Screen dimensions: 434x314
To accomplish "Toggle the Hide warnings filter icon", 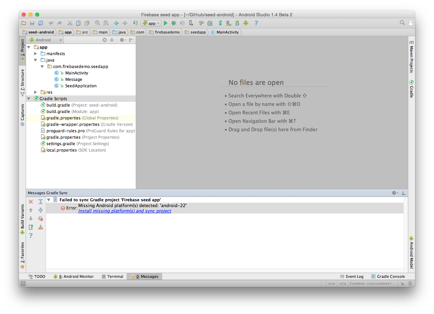I will (x=41, y=219).
